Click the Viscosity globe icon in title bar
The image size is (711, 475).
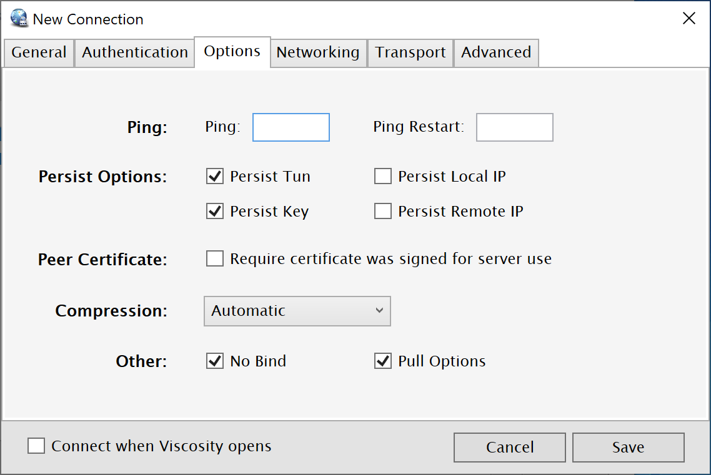19,18
